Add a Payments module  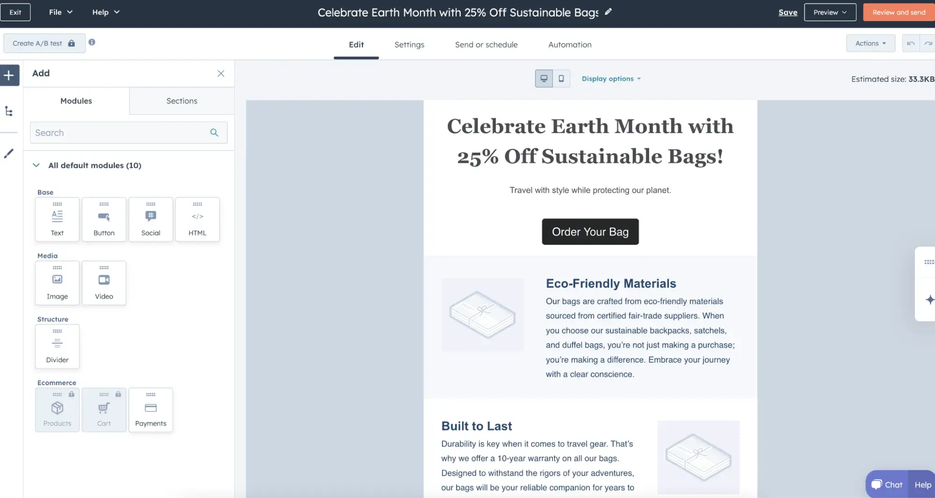tap(150, 409)
